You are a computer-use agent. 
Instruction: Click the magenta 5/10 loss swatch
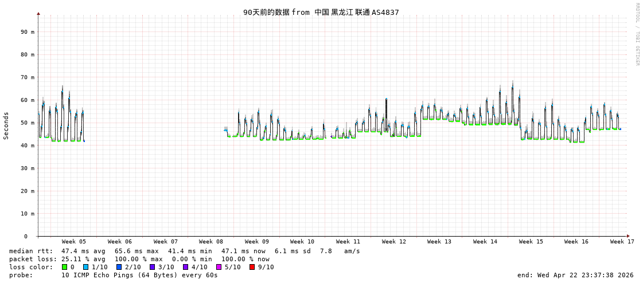(219, 267)
